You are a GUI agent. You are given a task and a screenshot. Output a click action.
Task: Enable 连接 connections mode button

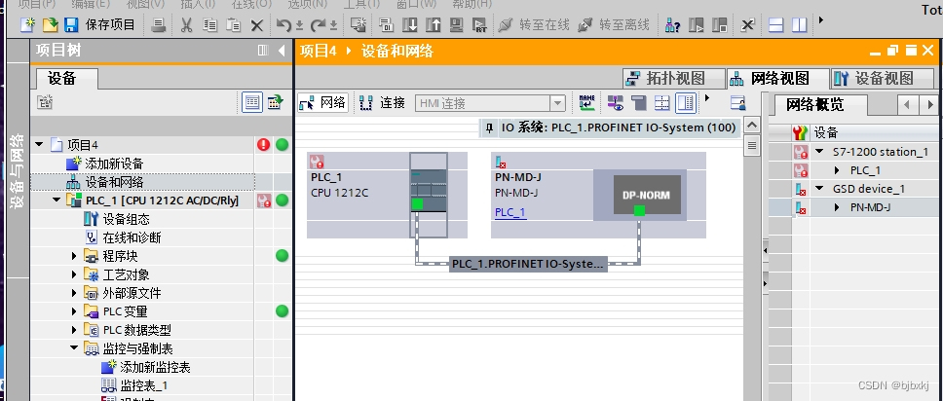tap(383, 103)
